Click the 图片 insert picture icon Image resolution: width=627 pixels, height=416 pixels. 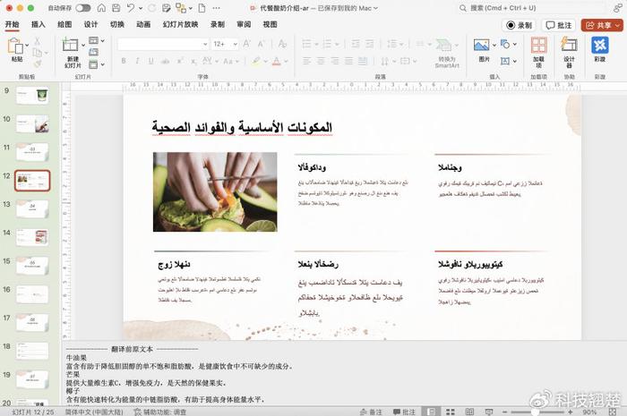[x=482, y=45]
